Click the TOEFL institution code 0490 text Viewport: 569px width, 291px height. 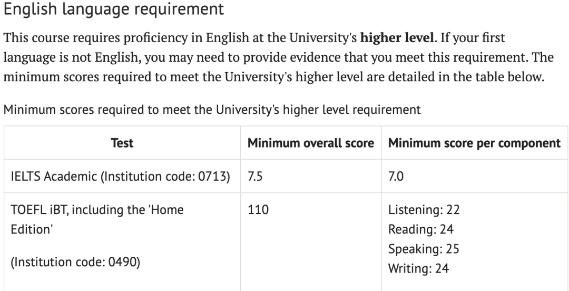coord(75,262)
